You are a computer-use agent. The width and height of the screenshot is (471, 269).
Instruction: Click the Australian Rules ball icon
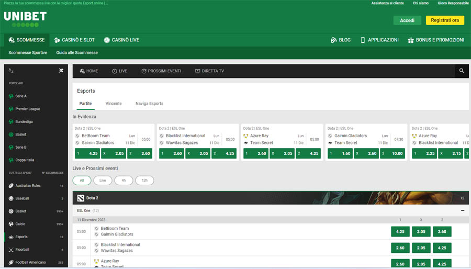pyautogui.click(x=11, y=186)
